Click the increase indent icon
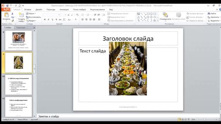The image size is (221, 124). 99,15
